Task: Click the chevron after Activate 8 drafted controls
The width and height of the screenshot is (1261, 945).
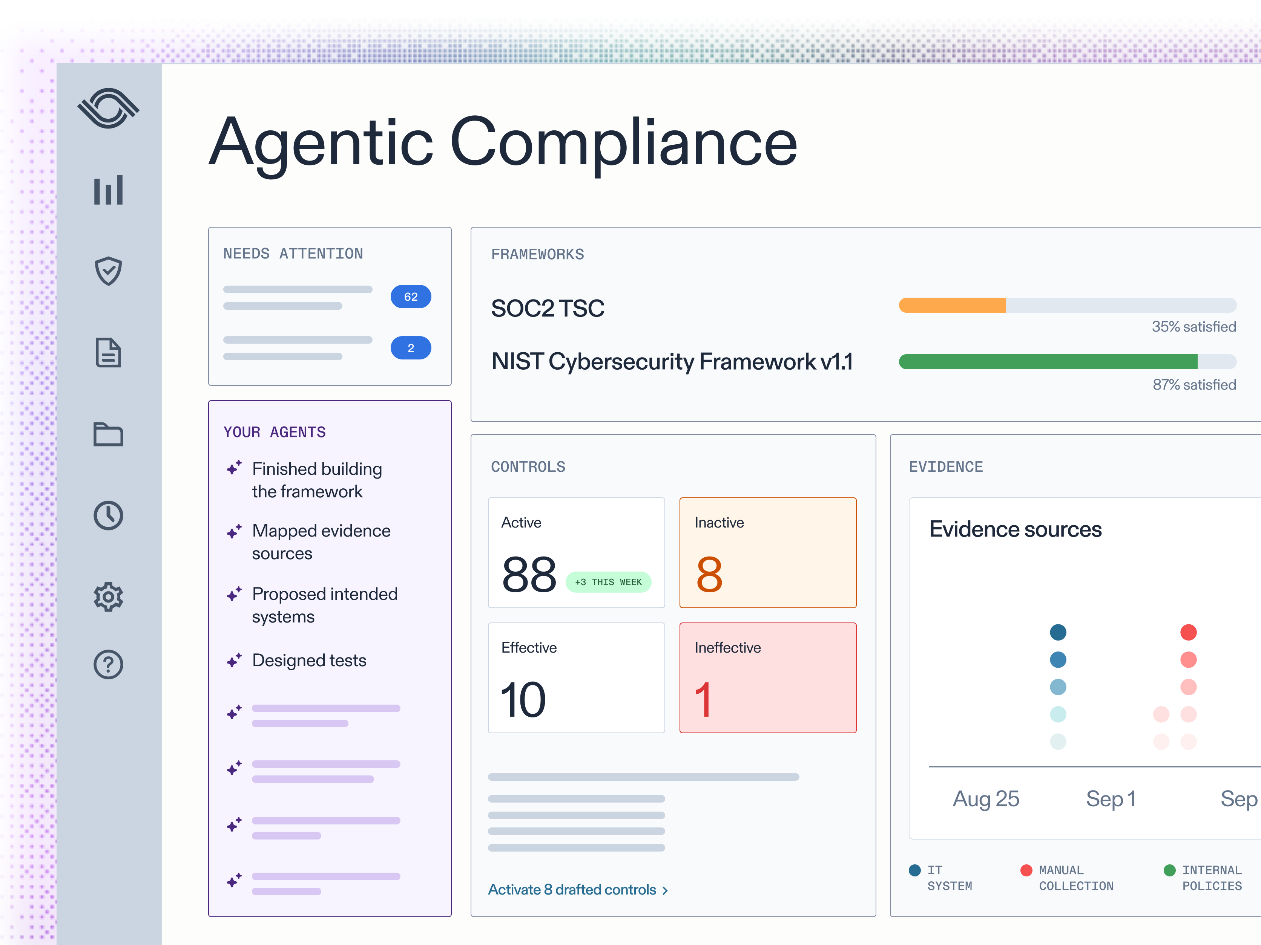Action: (x=665, y=891)
